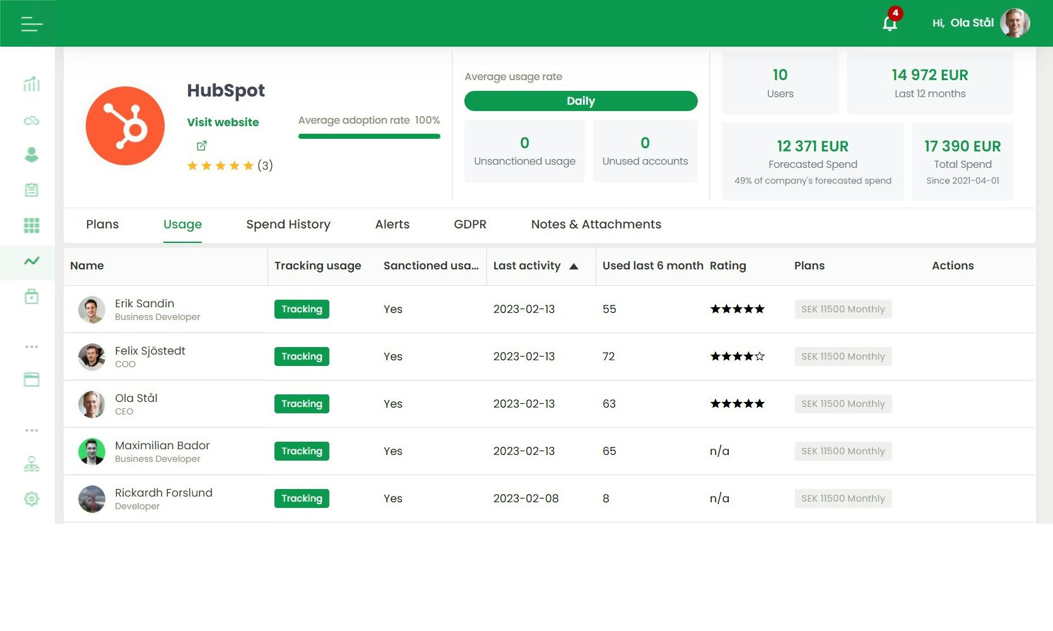Click Ola Stål's five-star rating in table

click(x=738, y=404)
